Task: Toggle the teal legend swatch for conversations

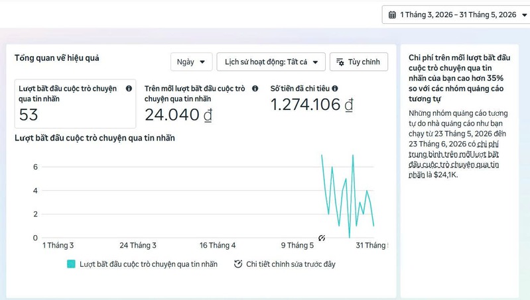Action: [71, 264]
